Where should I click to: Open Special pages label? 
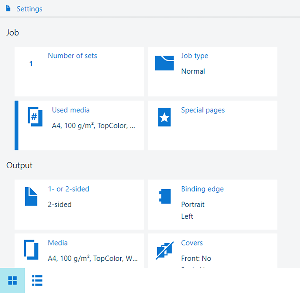tap(203, 110)
